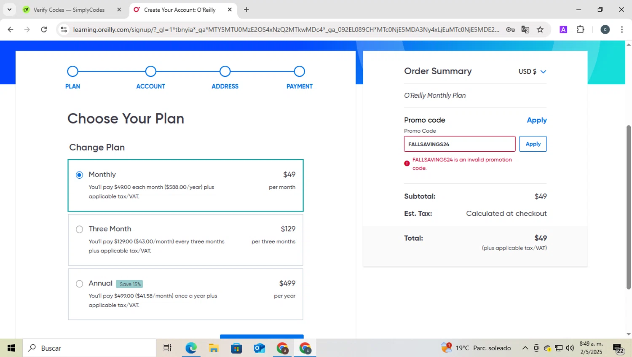Close the Verify Codes SimplyCodes tab
The width and height of the screenshot is (632, 357).
(119, 10)
